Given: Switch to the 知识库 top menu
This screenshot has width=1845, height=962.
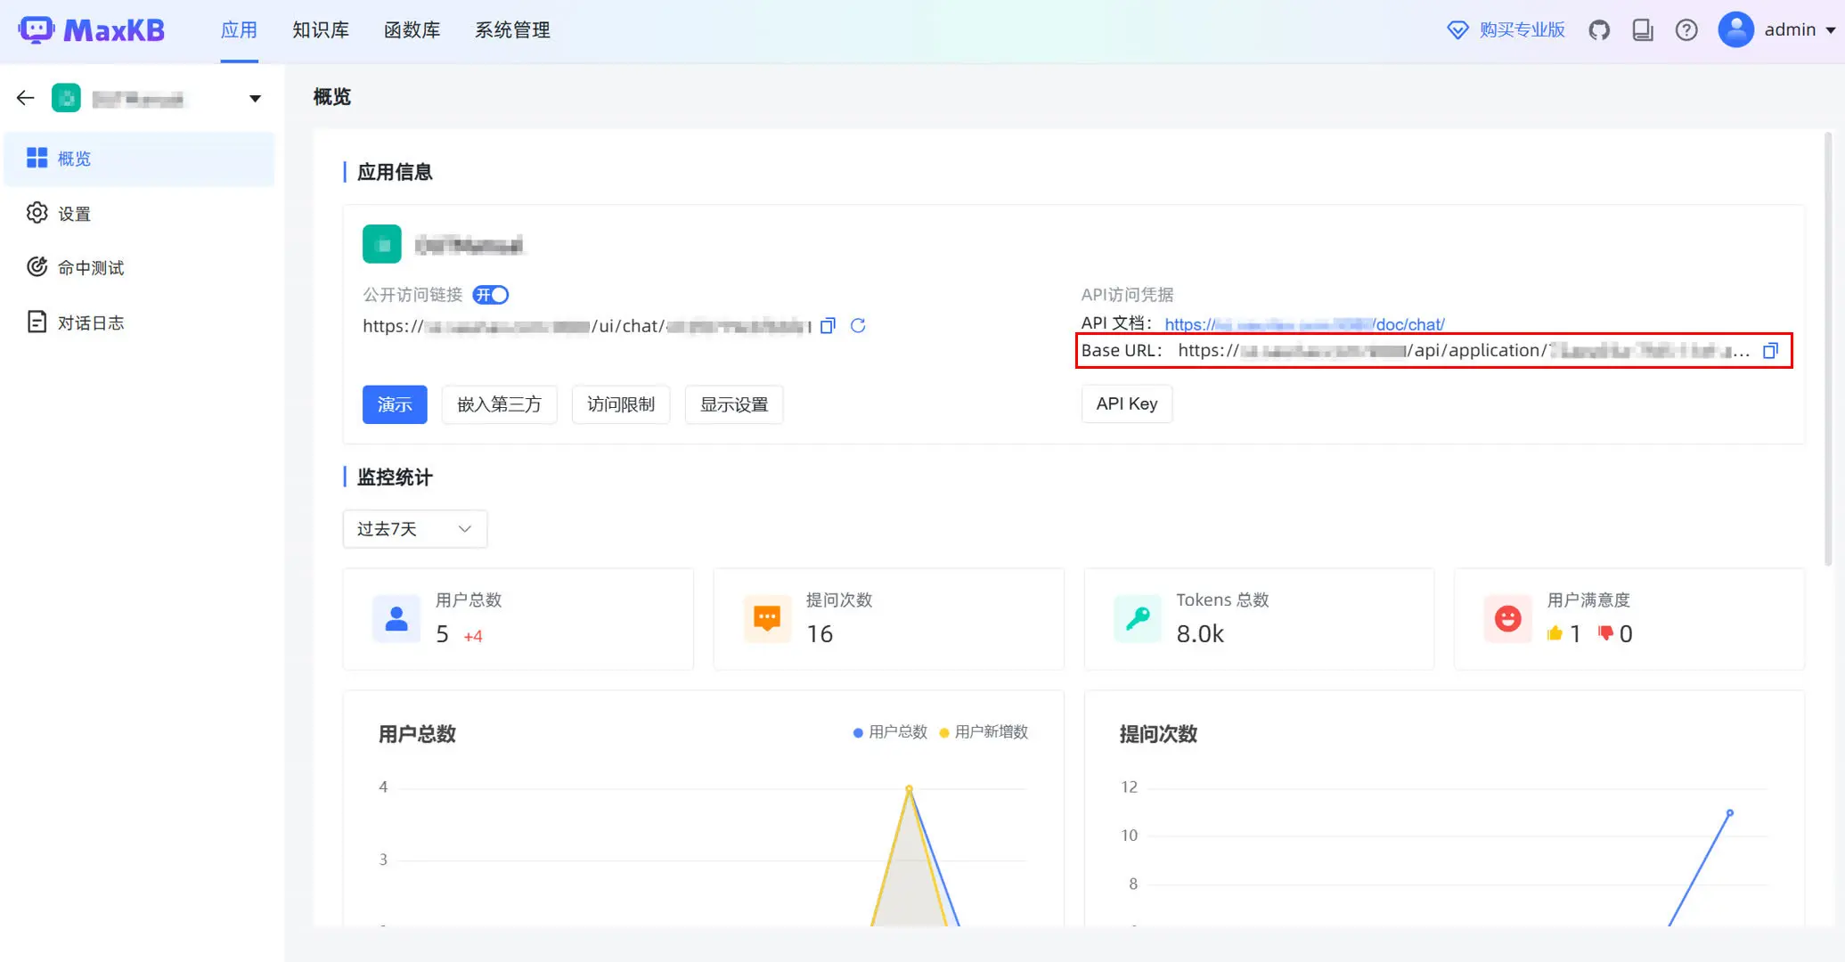Looking at the screenshot, I should click(x=321, y=30).
